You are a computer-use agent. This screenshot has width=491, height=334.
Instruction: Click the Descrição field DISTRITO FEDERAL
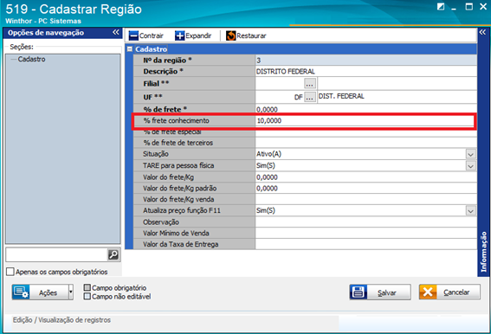click(365, 71)
